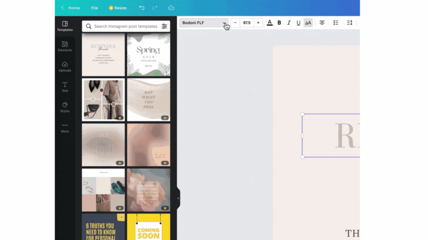Increase font size with plus button
Screen dimensions: 428x240
coord(258,22)
